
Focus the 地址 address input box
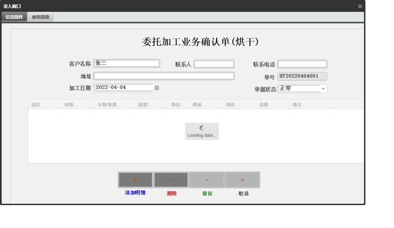164,76
